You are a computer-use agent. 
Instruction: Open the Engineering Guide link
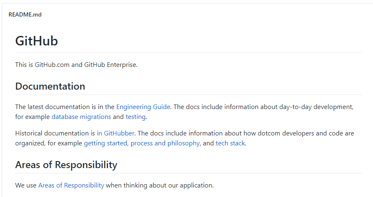click(143, 107)
